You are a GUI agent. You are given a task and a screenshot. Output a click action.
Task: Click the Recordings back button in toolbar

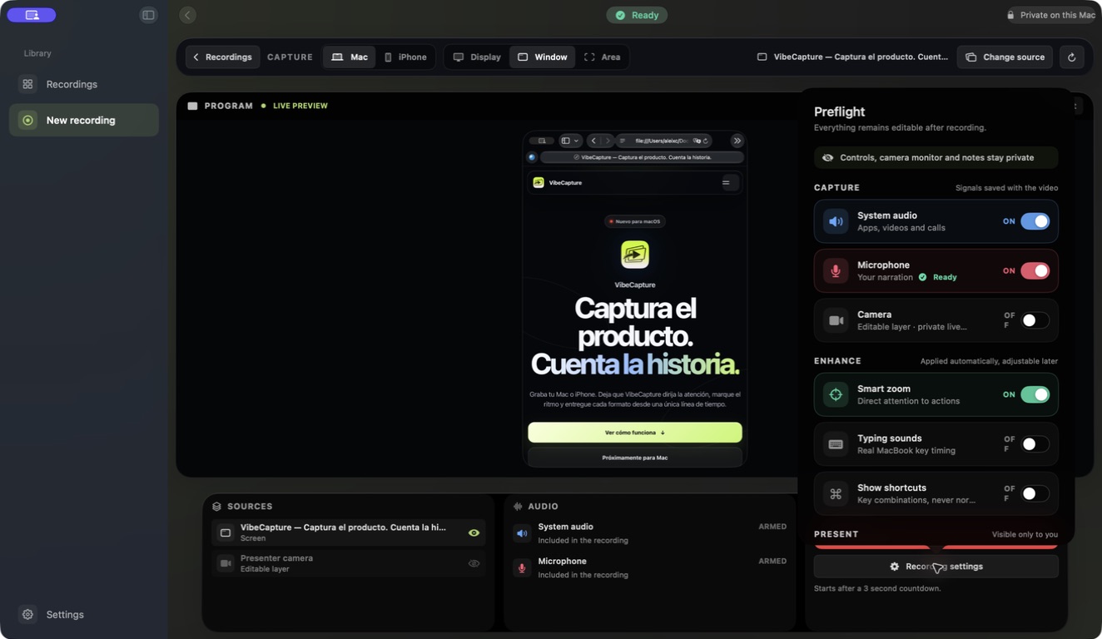pyautogui.click(x=222, y=57)
